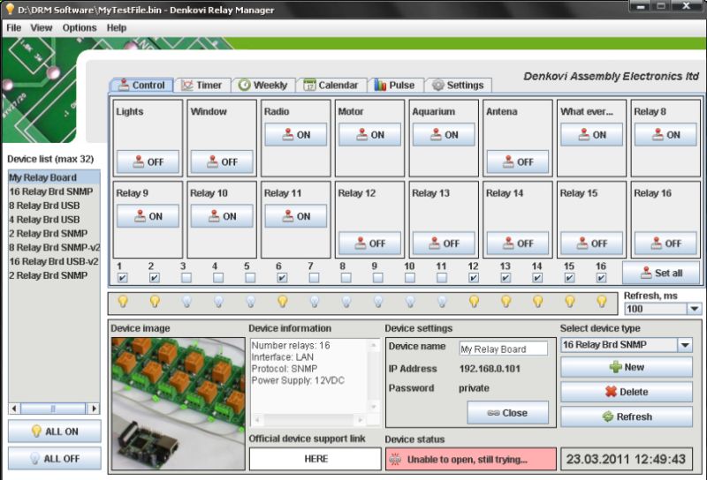Toggle Relay 16 OFF button
The image size is (707, 480).
click(665, 244)
